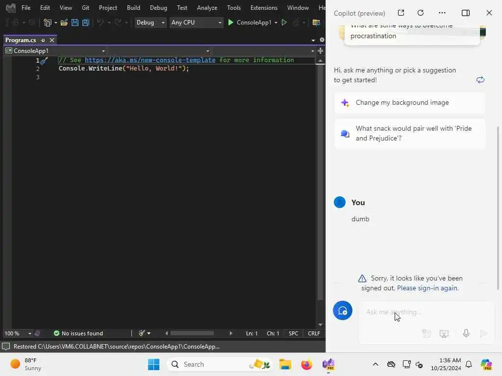The height and width of the screenshot is (376, 502).
Task: Open the Any CPU platform dropdown
Action: pyautogui.click(x=196, y=23)
